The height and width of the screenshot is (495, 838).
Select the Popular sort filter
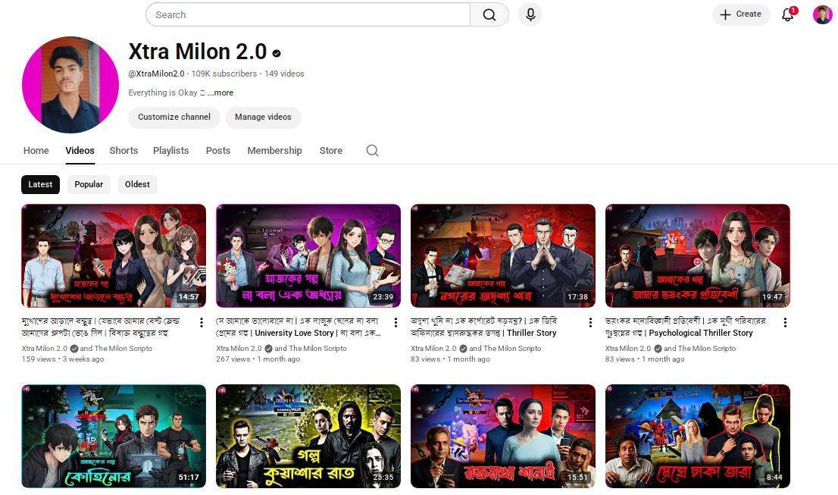89,184
